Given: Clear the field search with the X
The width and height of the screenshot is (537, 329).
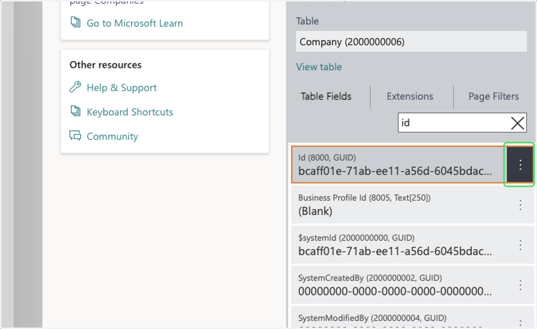Looking at the screenshot, I should 517,122.
